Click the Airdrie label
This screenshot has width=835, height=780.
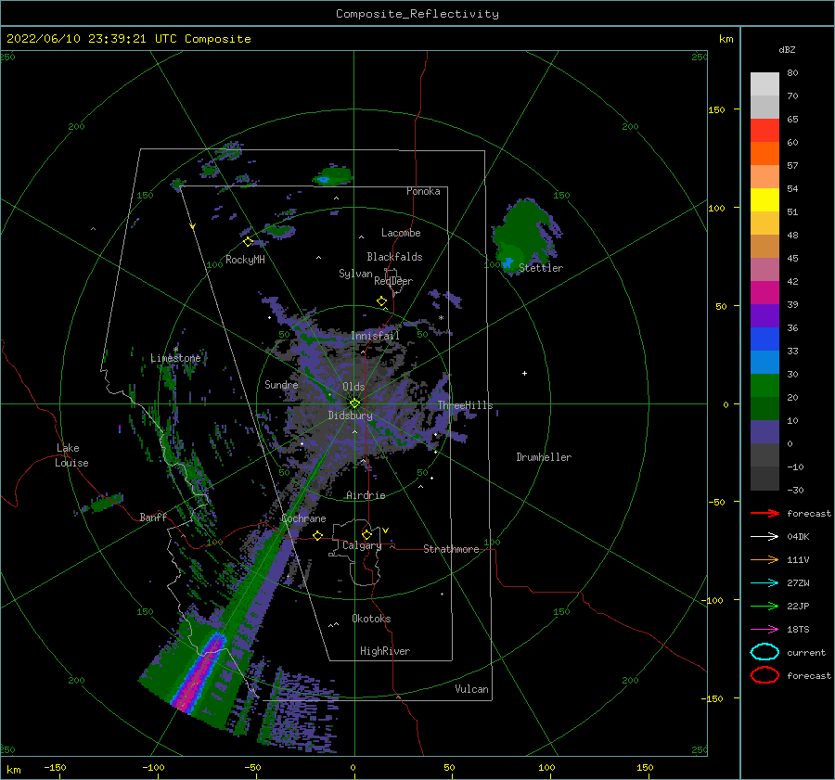tap(366, 495)
